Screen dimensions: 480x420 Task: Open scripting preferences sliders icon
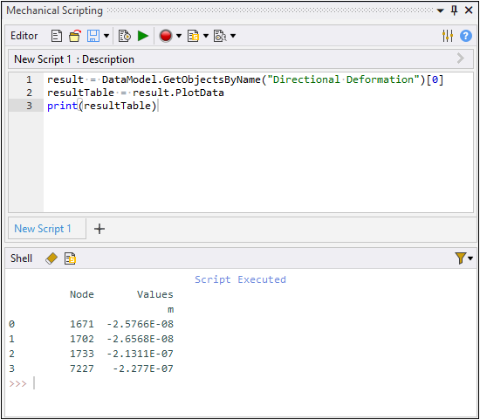(x=448, y=36)
